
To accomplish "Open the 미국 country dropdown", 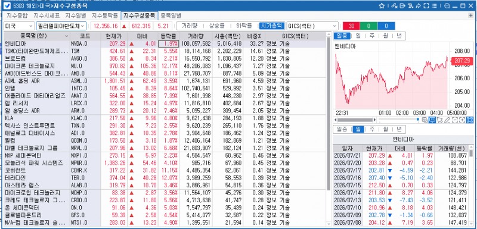I will (18, 26).
